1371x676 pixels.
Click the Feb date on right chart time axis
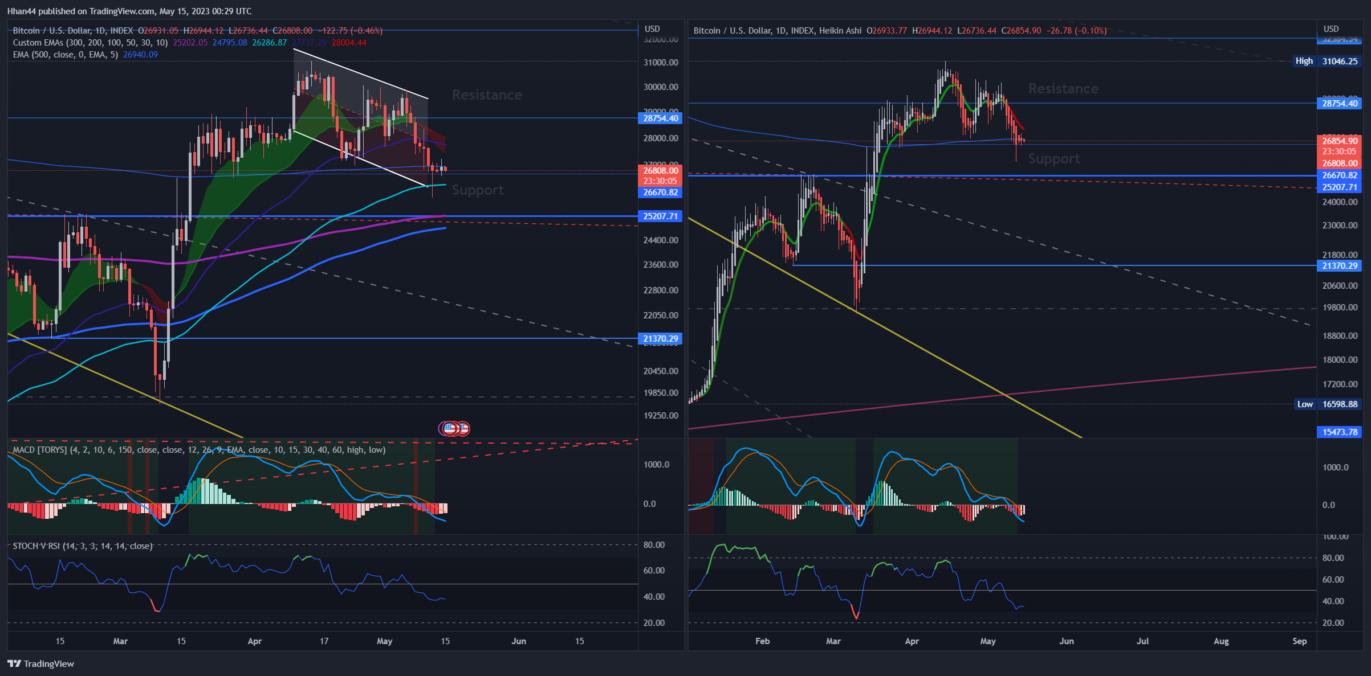pos(763,641)
